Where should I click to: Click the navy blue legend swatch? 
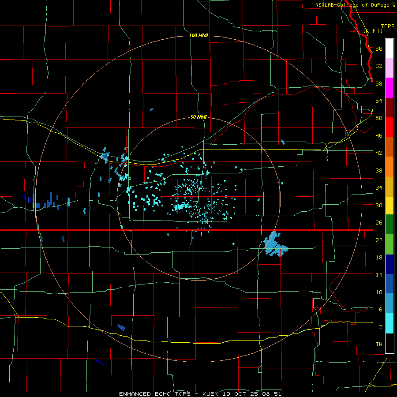[390, 264]
